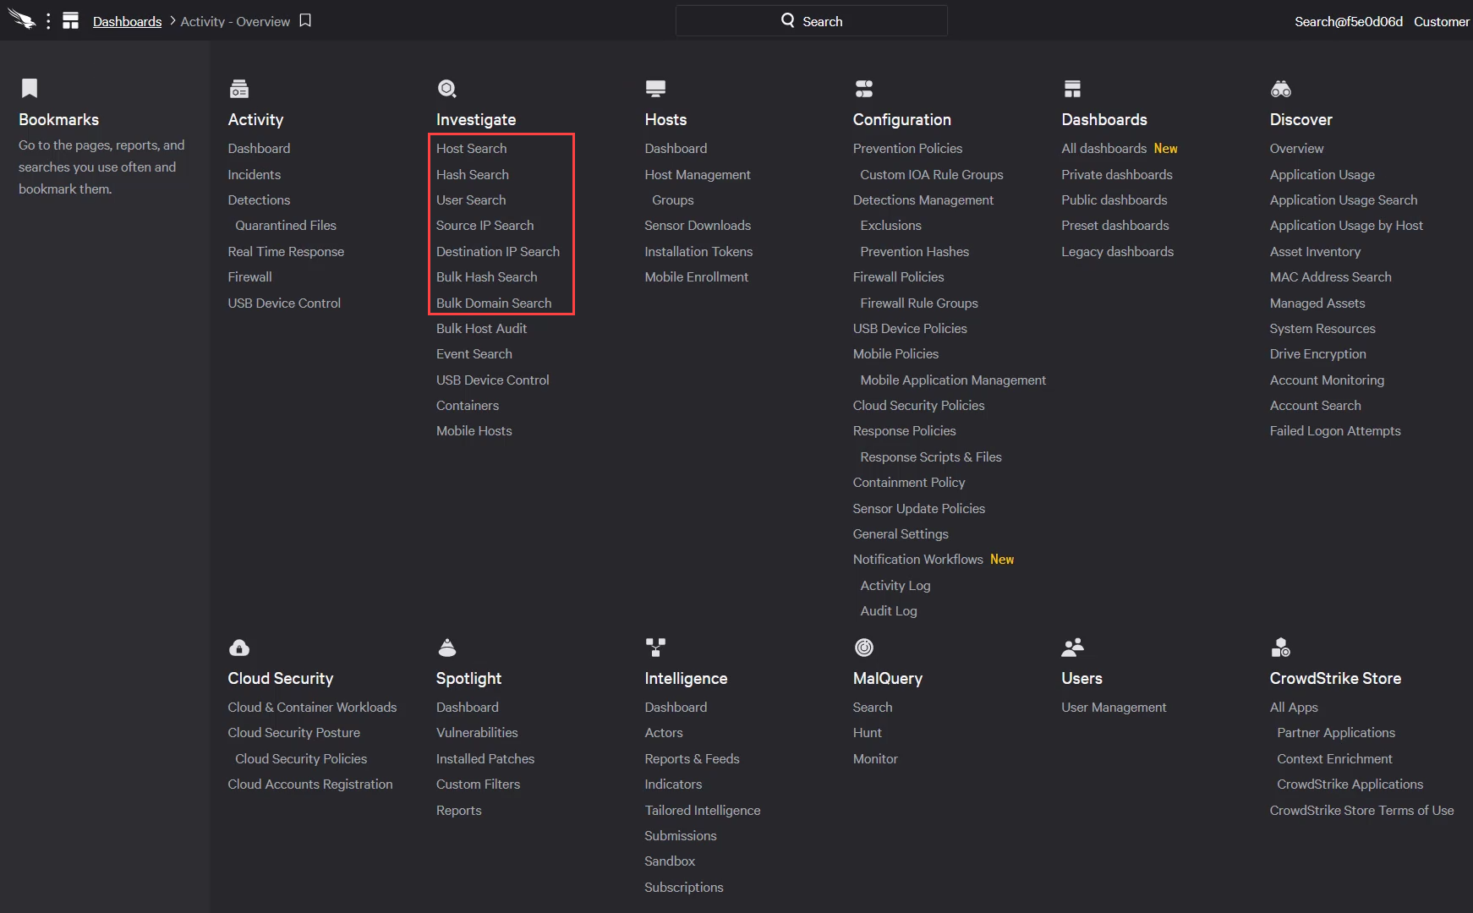Click the Users people icon
1473x913 pixels.
1072,648
